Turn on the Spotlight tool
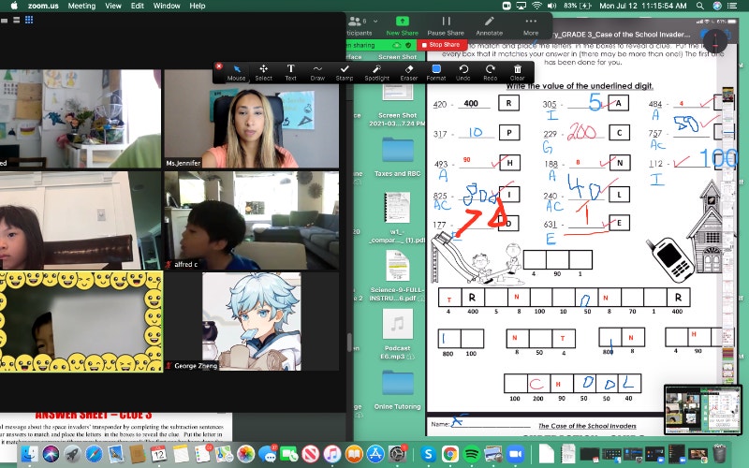The width and height of the screenshot is (749, 468). point(376,72)
